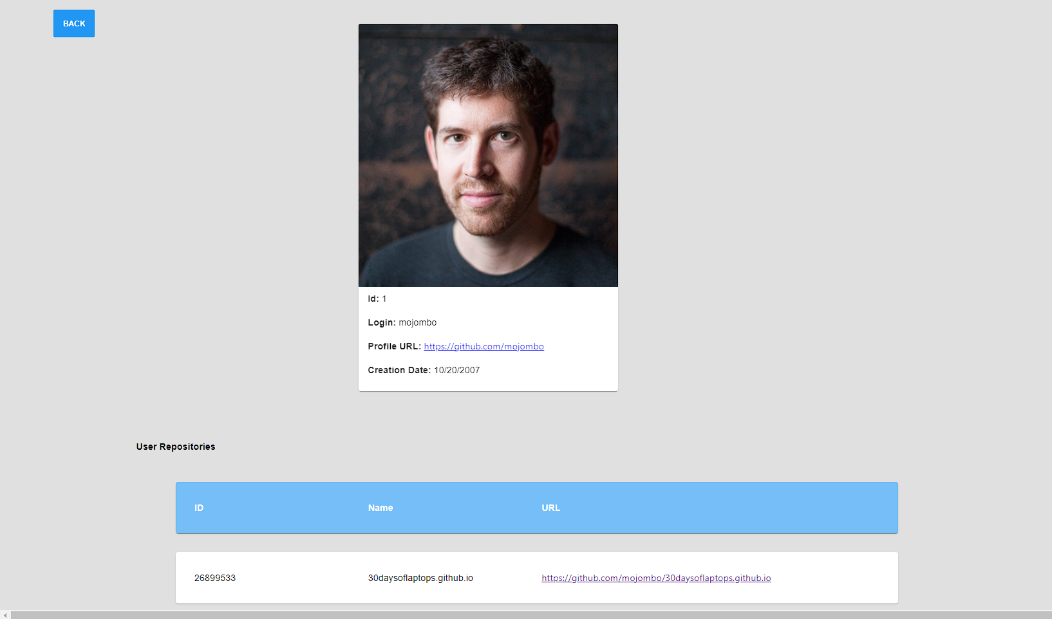Open the 30daysoflaptops.github.io repository URL link
Image resolution: width=1052 pixels, height=619 pixels.
tap(656, 578)
